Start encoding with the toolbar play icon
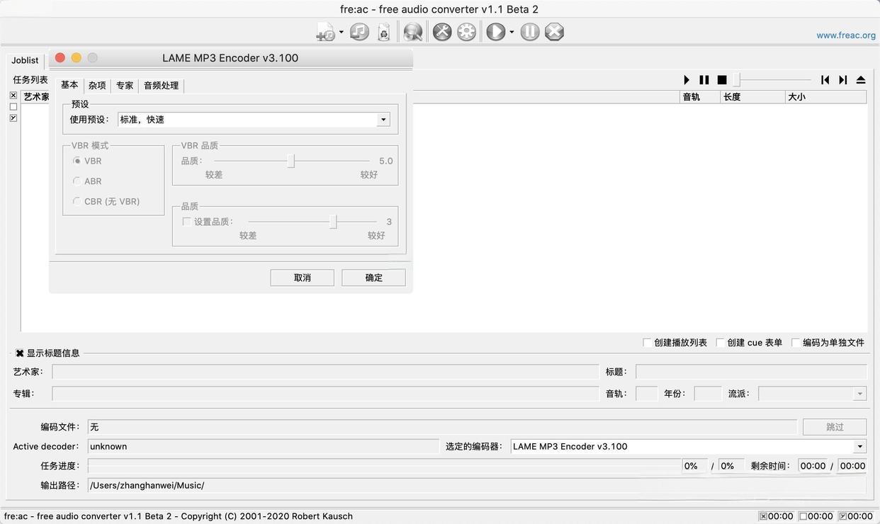Screen dimensions: 880x524 pos(496,32)
